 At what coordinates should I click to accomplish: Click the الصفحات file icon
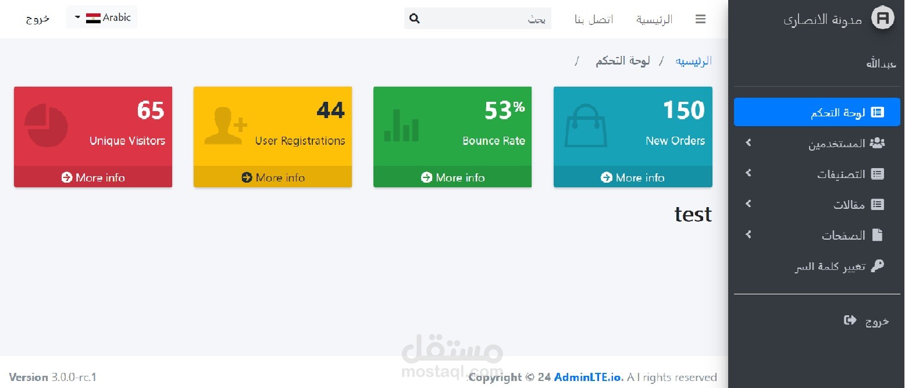pyautogui.click(x=878, y=235)
